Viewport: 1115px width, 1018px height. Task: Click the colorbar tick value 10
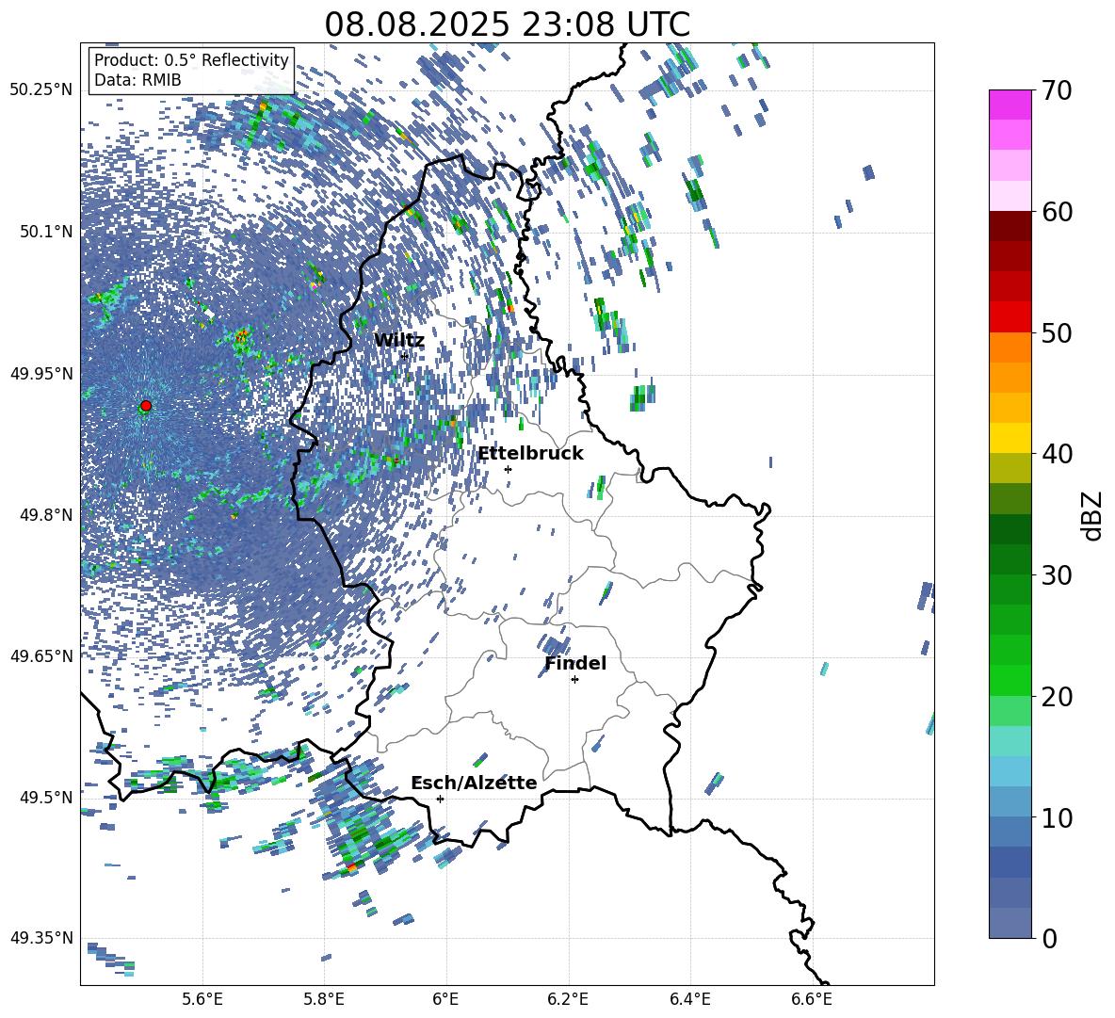click(1057, 817)
